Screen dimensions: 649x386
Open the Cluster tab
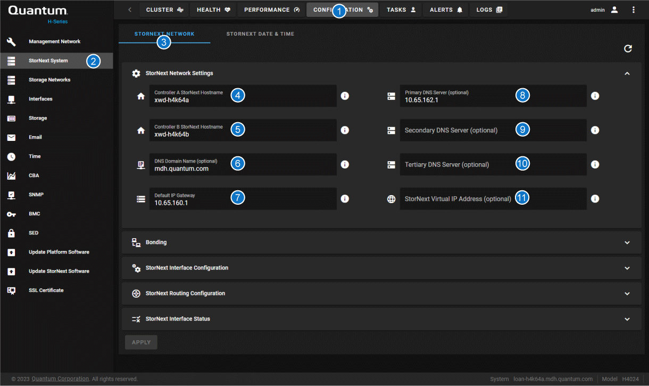click(164, 10)
